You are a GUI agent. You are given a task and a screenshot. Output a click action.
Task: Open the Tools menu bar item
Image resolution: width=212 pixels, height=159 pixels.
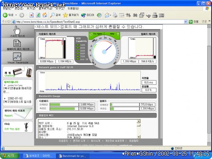point(60,8)
